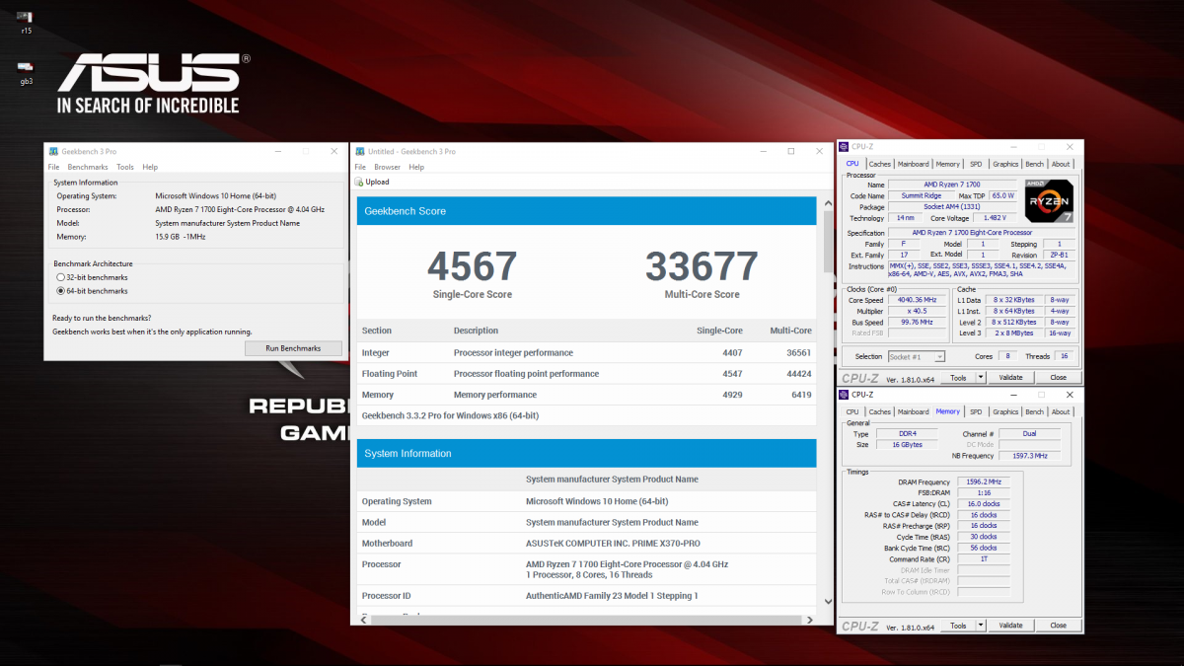The width and height of the screenshot is (1184, 666).
Task: Open the Benchmarks menu in Geekbench 3 Pro
Action: point(88,167)
